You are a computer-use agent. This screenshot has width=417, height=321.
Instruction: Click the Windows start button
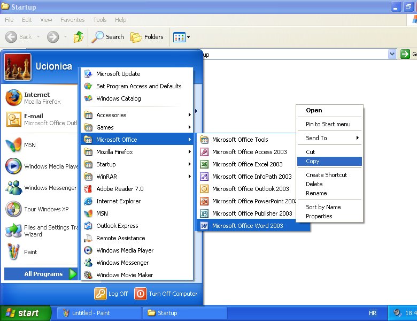pyautogui.click(x=25, y=313)
